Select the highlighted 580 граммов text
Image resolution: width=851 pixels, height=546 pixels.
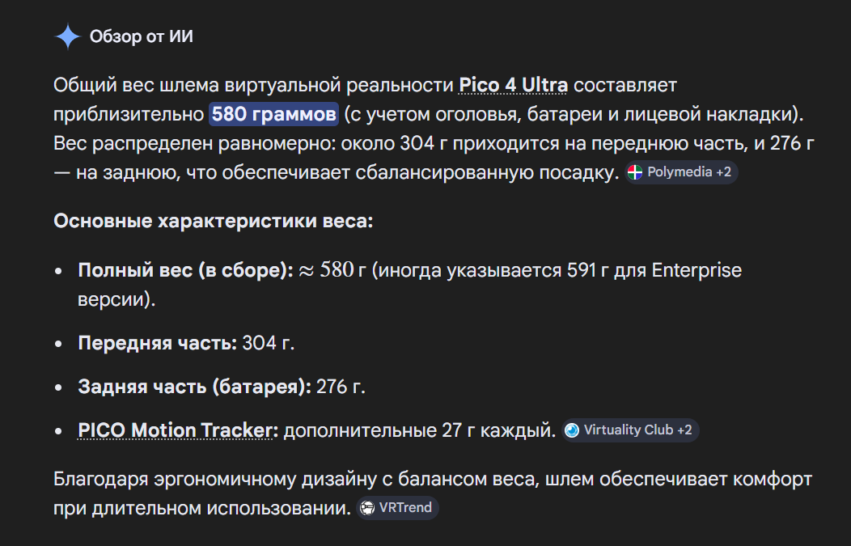point(274,115)
